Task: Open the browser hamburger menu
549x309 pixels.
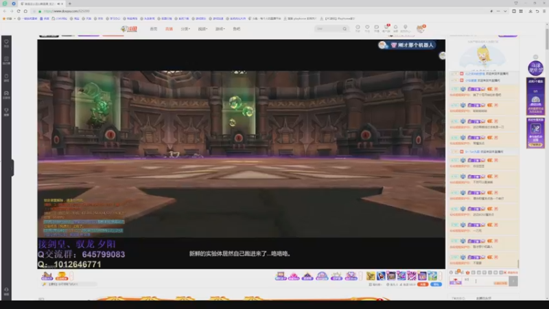Action: tap(544, 11)
